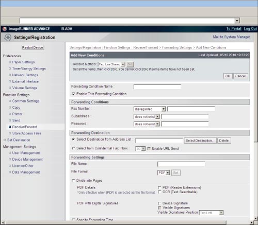
Task: Enable the Divide into Pages checkbox
Action: pos(73,181)
